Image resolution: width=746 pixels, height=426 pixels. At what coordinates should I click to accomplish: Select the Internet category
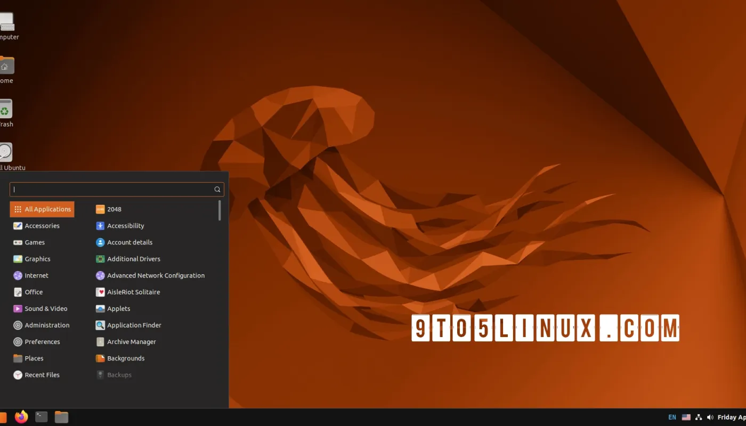click(x=30, y=275)
